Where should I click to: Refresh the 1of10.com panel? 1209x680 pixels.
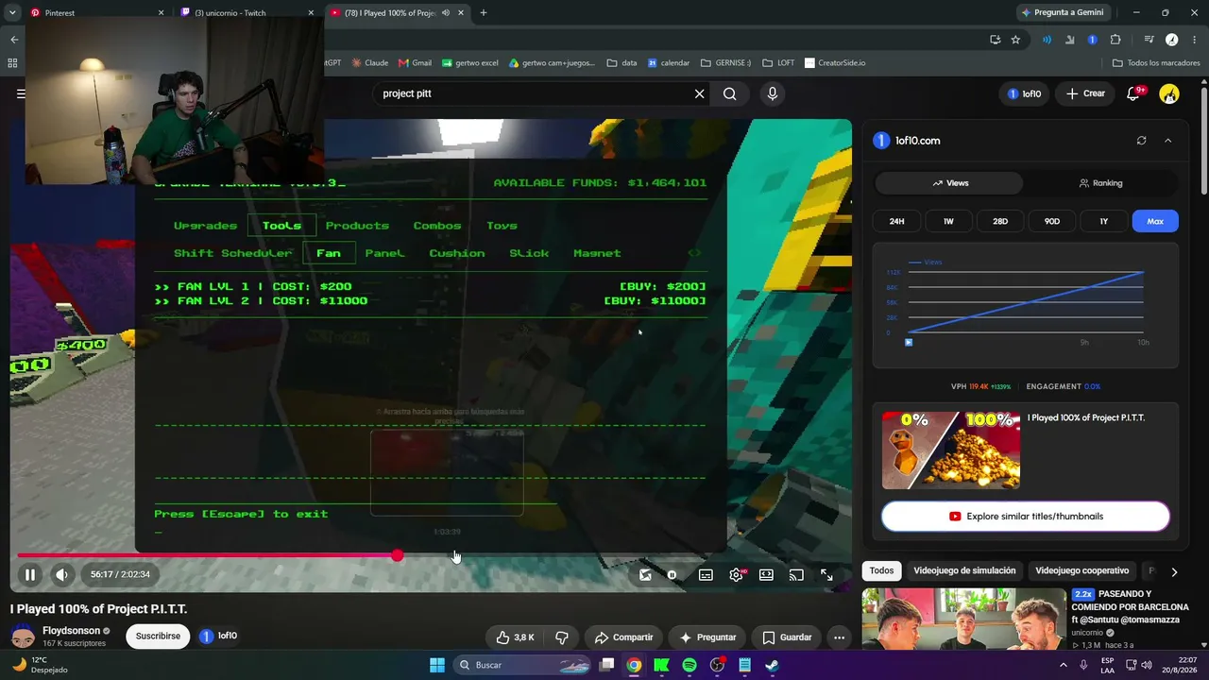[1141, 141]
